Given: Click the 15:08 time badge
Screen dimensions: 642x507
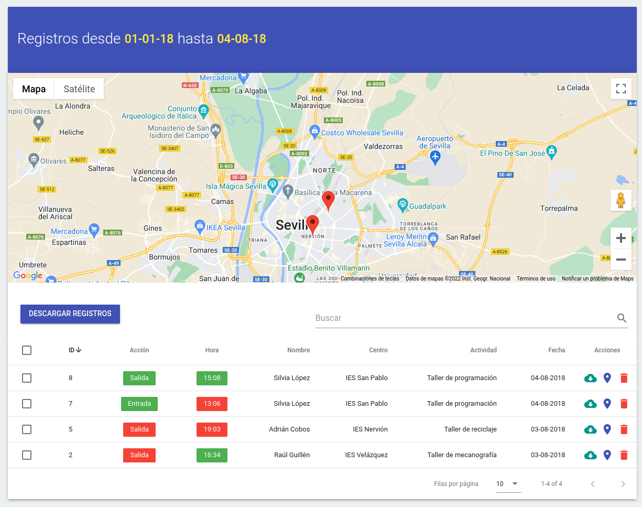Looking at the screenshot, I should pyautogui.click(x=212, y=378).
